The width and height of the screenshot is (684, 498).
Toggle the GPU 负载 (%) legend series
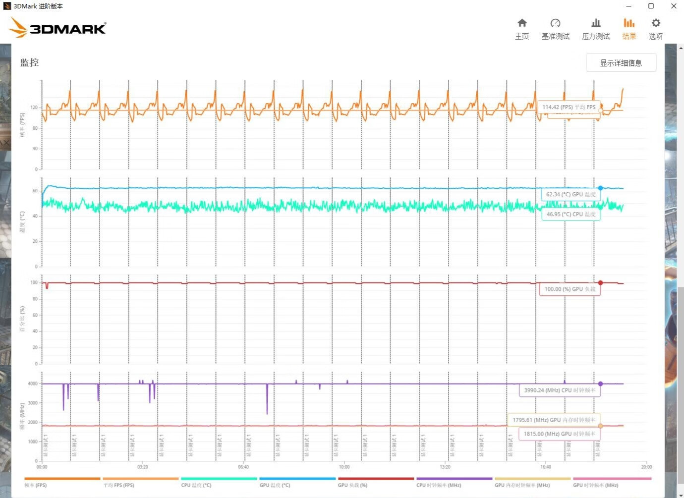click(x=352, y=485)
